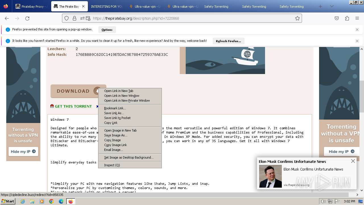Open File Explorer from the taskbar
Screen dimensions: 364x205
[x=32, y=201]
